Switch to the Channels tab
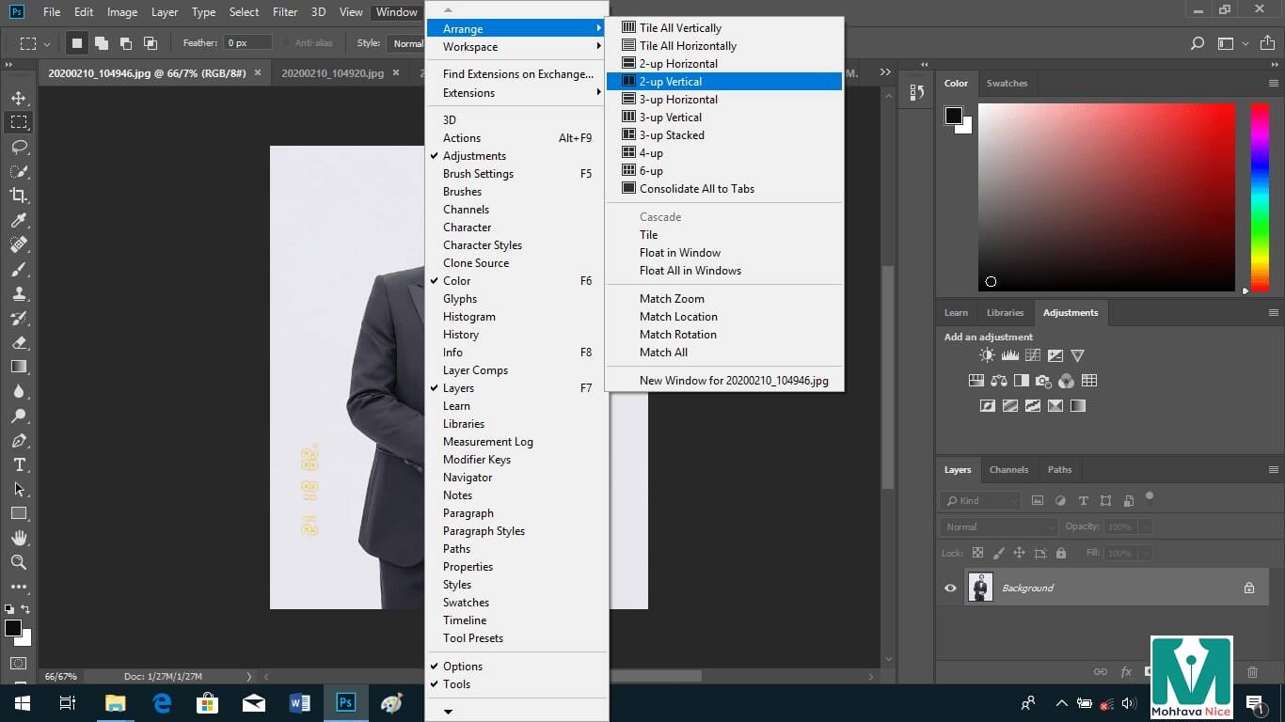The image size is (1285, 722). (x=1008, y=469)
